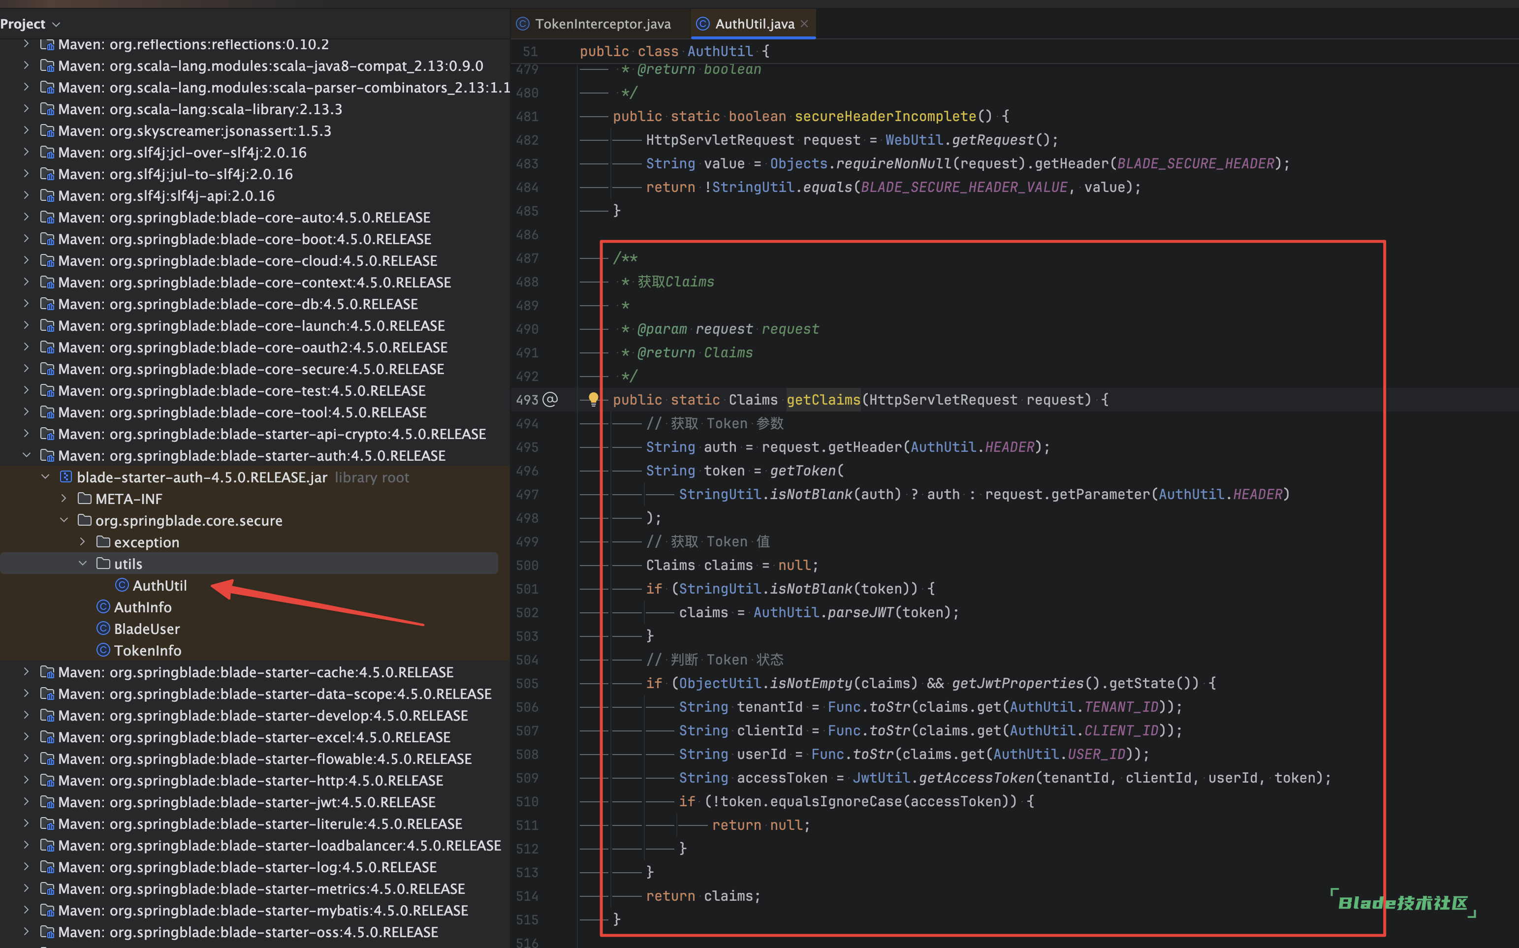
Task: Select the BladeUser class icon
Action: pos(103,628)
